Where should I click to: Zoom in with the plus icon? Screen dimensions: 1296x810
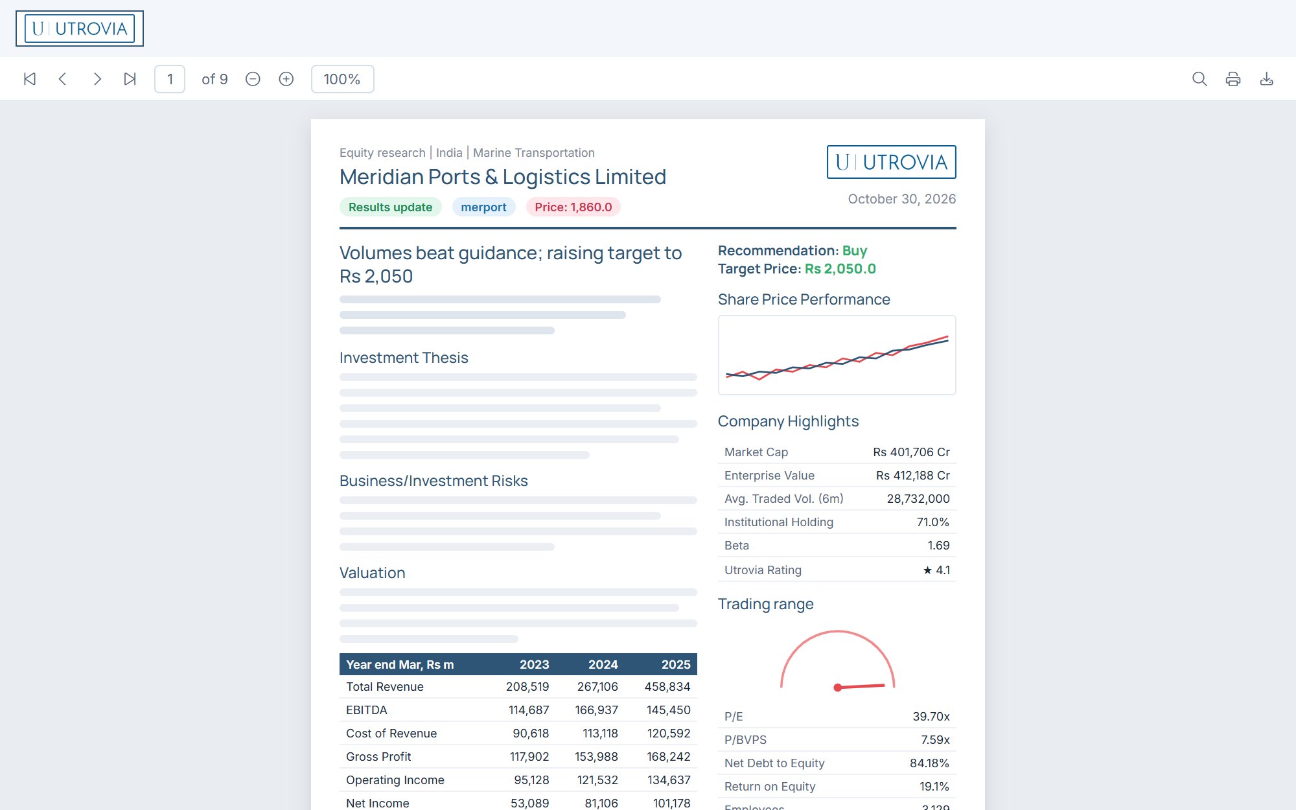[x=286, y=79]
